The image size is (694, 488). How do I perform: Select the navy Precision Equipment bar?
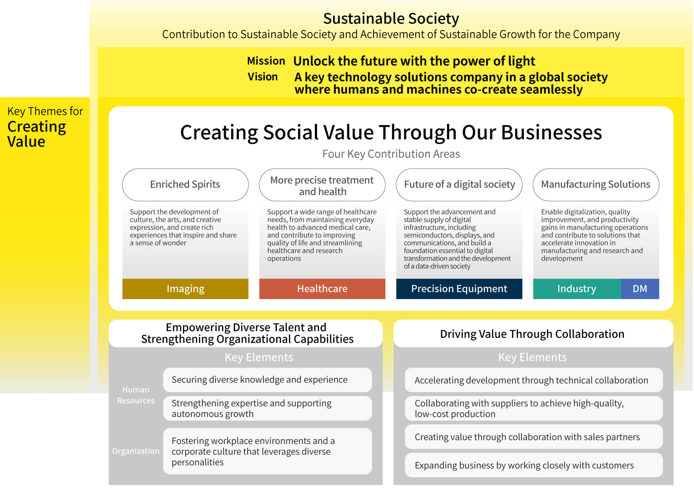point(459,289)
